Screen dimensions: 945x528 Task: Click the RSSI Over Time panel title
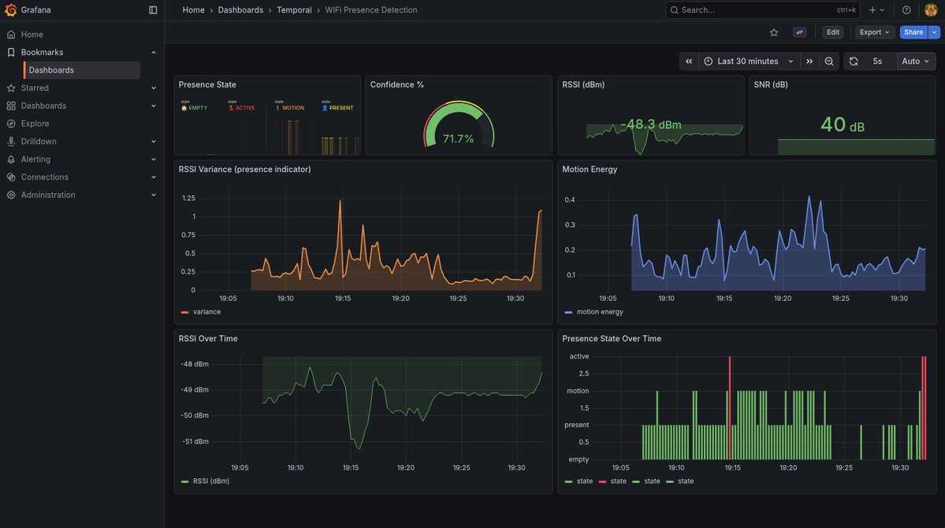208,339
